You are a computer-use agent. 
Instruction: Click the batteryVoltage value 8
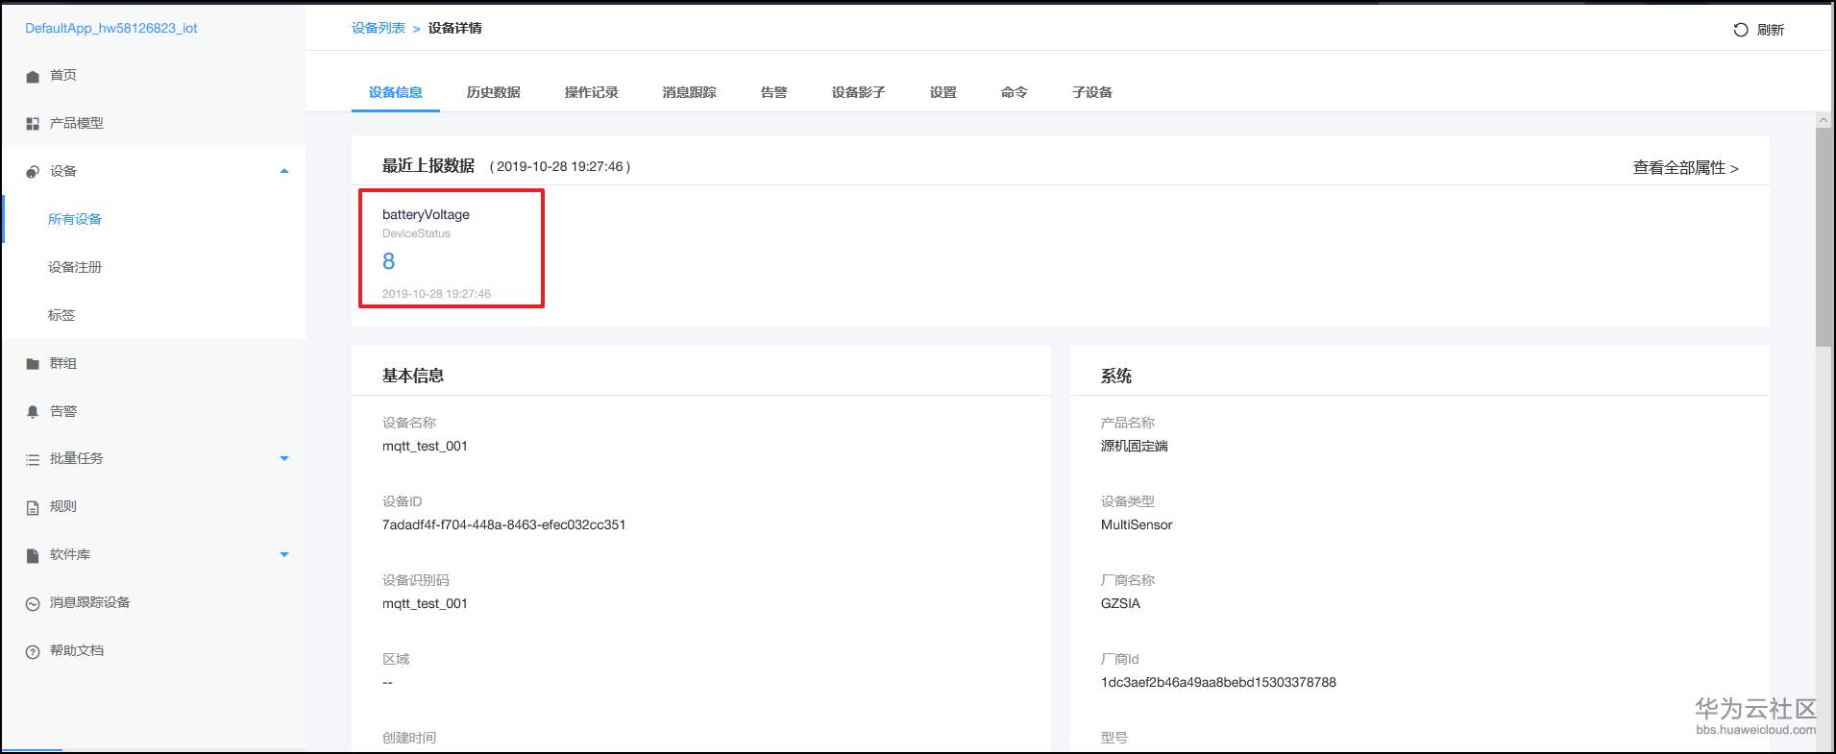click(388, 261)
